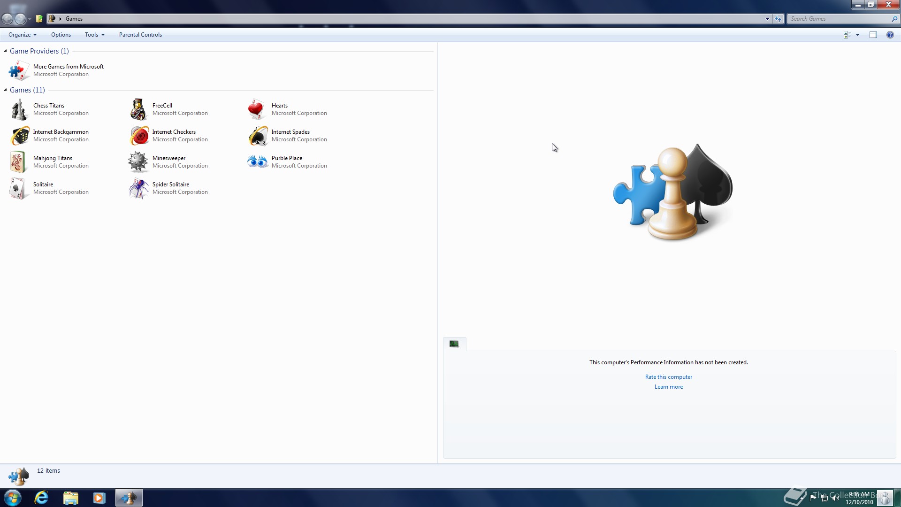Click the Spider Solitaire spider icon

pos(138,188)
